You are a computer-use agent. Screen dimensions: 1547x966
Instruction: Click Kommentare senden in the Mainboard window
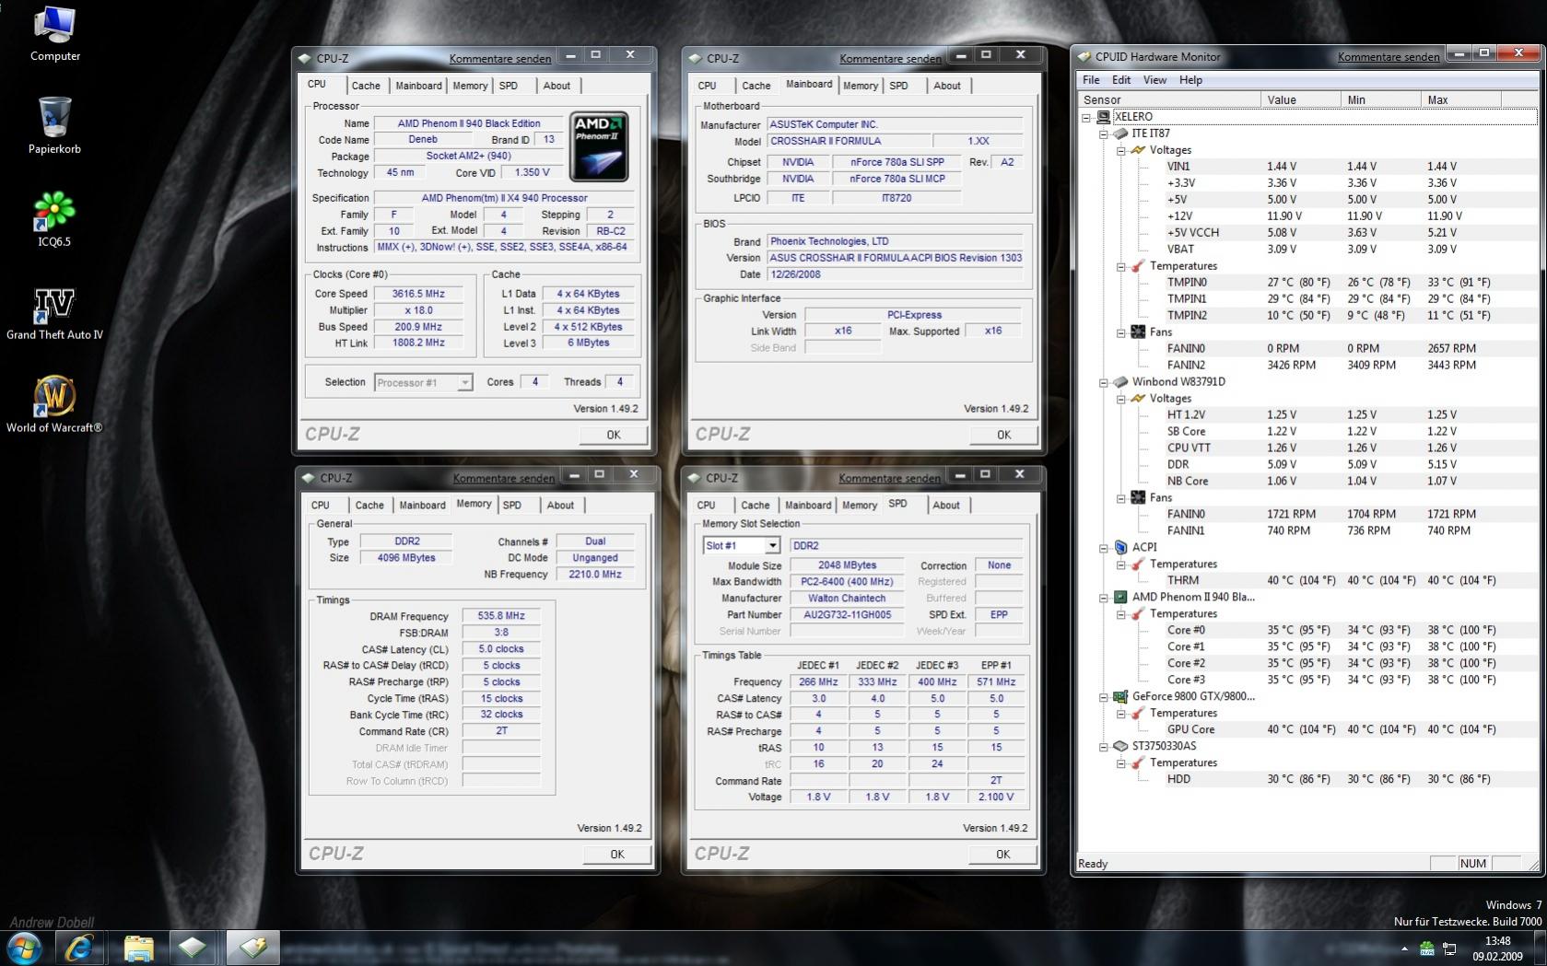[890, 59]
